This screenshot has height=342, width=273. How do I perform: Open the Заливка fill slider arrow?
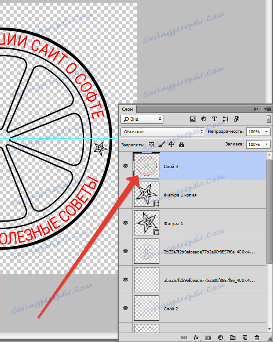[267, 145]
